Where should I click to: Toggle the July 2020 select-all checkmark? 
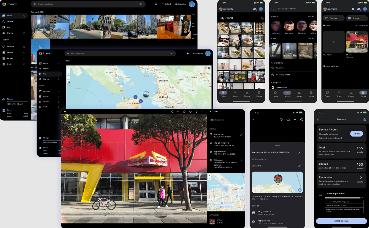click(262, 18)
